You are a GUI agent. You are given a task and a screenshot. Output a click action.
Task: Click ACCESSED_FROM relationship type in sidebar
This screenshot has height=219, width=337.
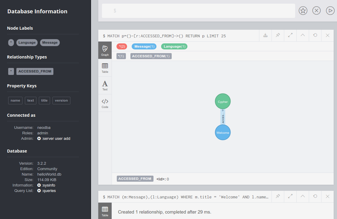coord(35,71)
